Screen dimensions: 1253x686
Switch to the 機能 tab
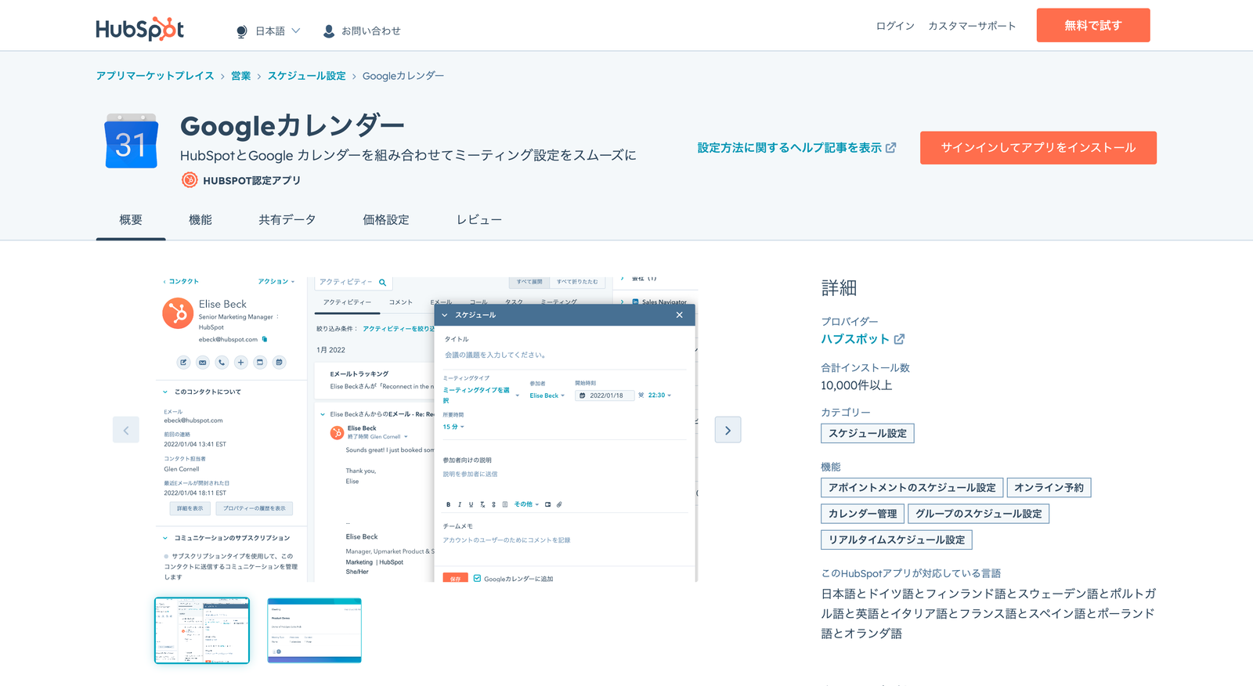tap(200, 220)
